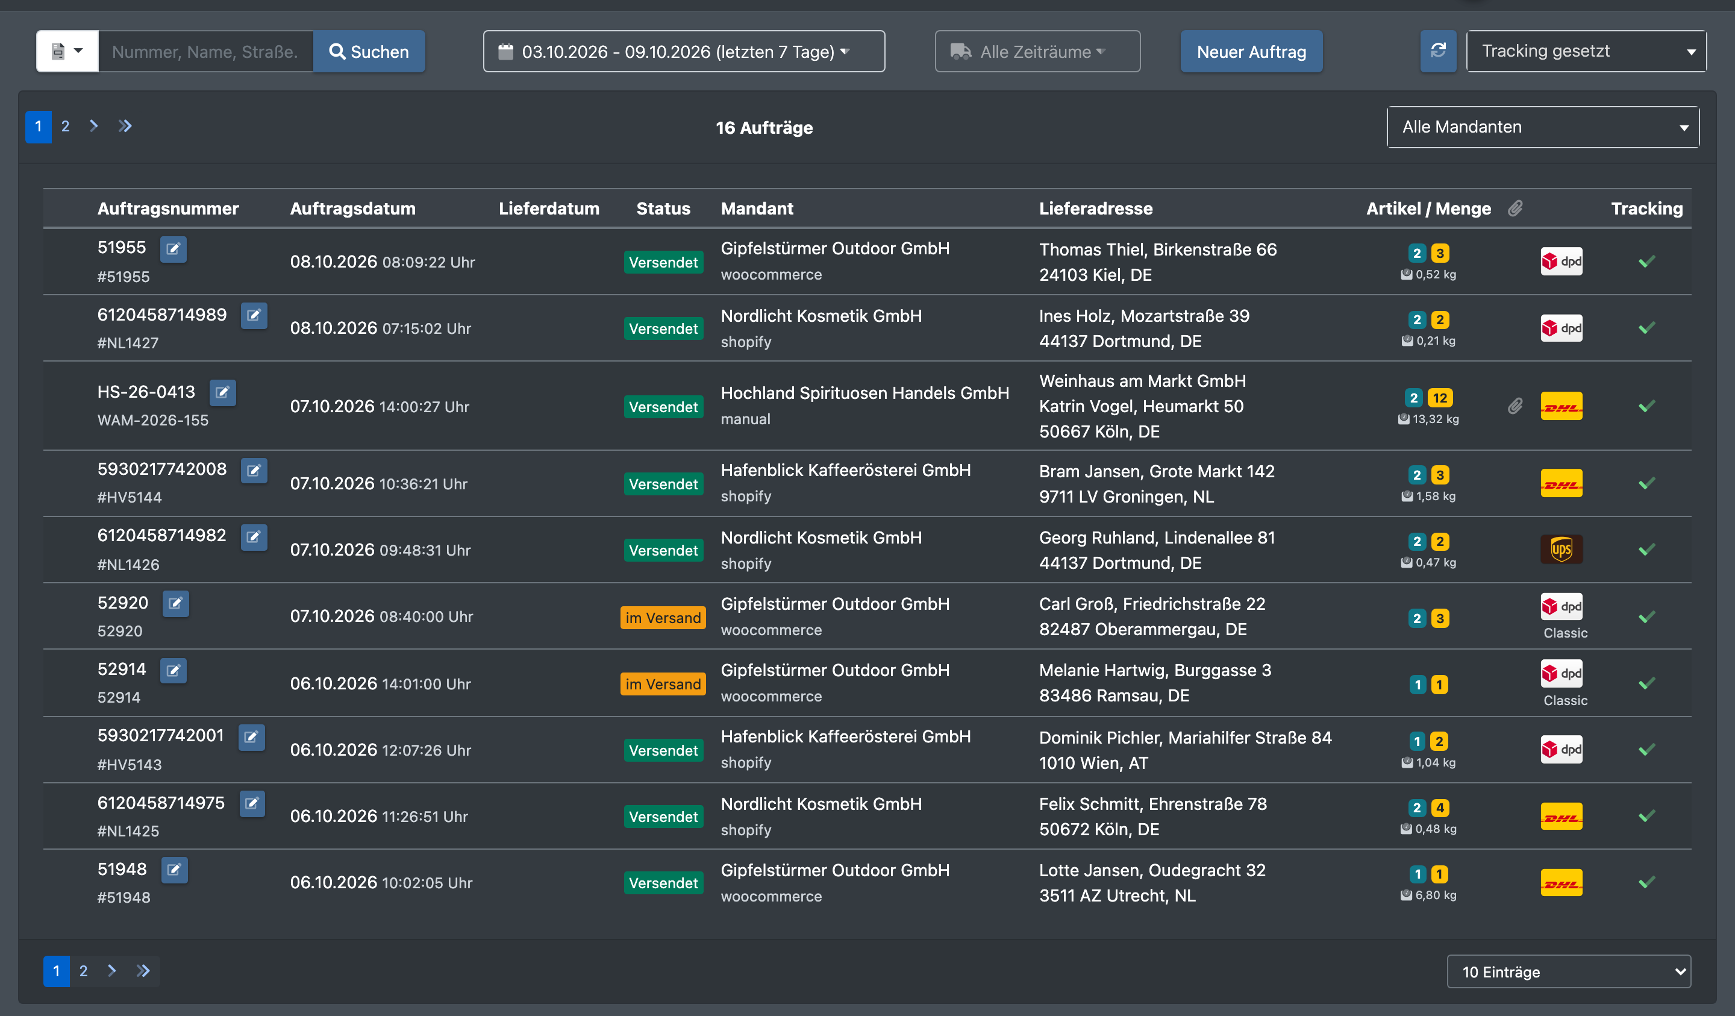Viewport: 1735px width, 1016px height.
Task: Jump to last page in bottom pagination
Action: [143, 971]
